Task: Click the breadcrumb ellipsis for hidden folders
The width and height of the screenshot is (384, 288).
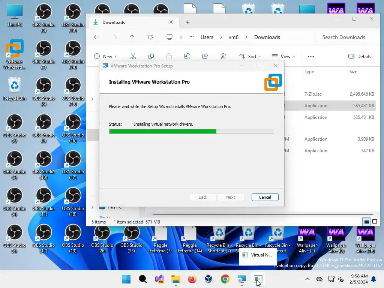Action: [192, 37]
